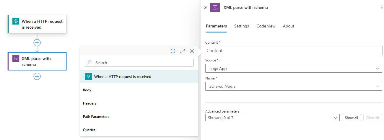Click the XML parse icon in panel header

pyautogui.click(x=215, y=7)
